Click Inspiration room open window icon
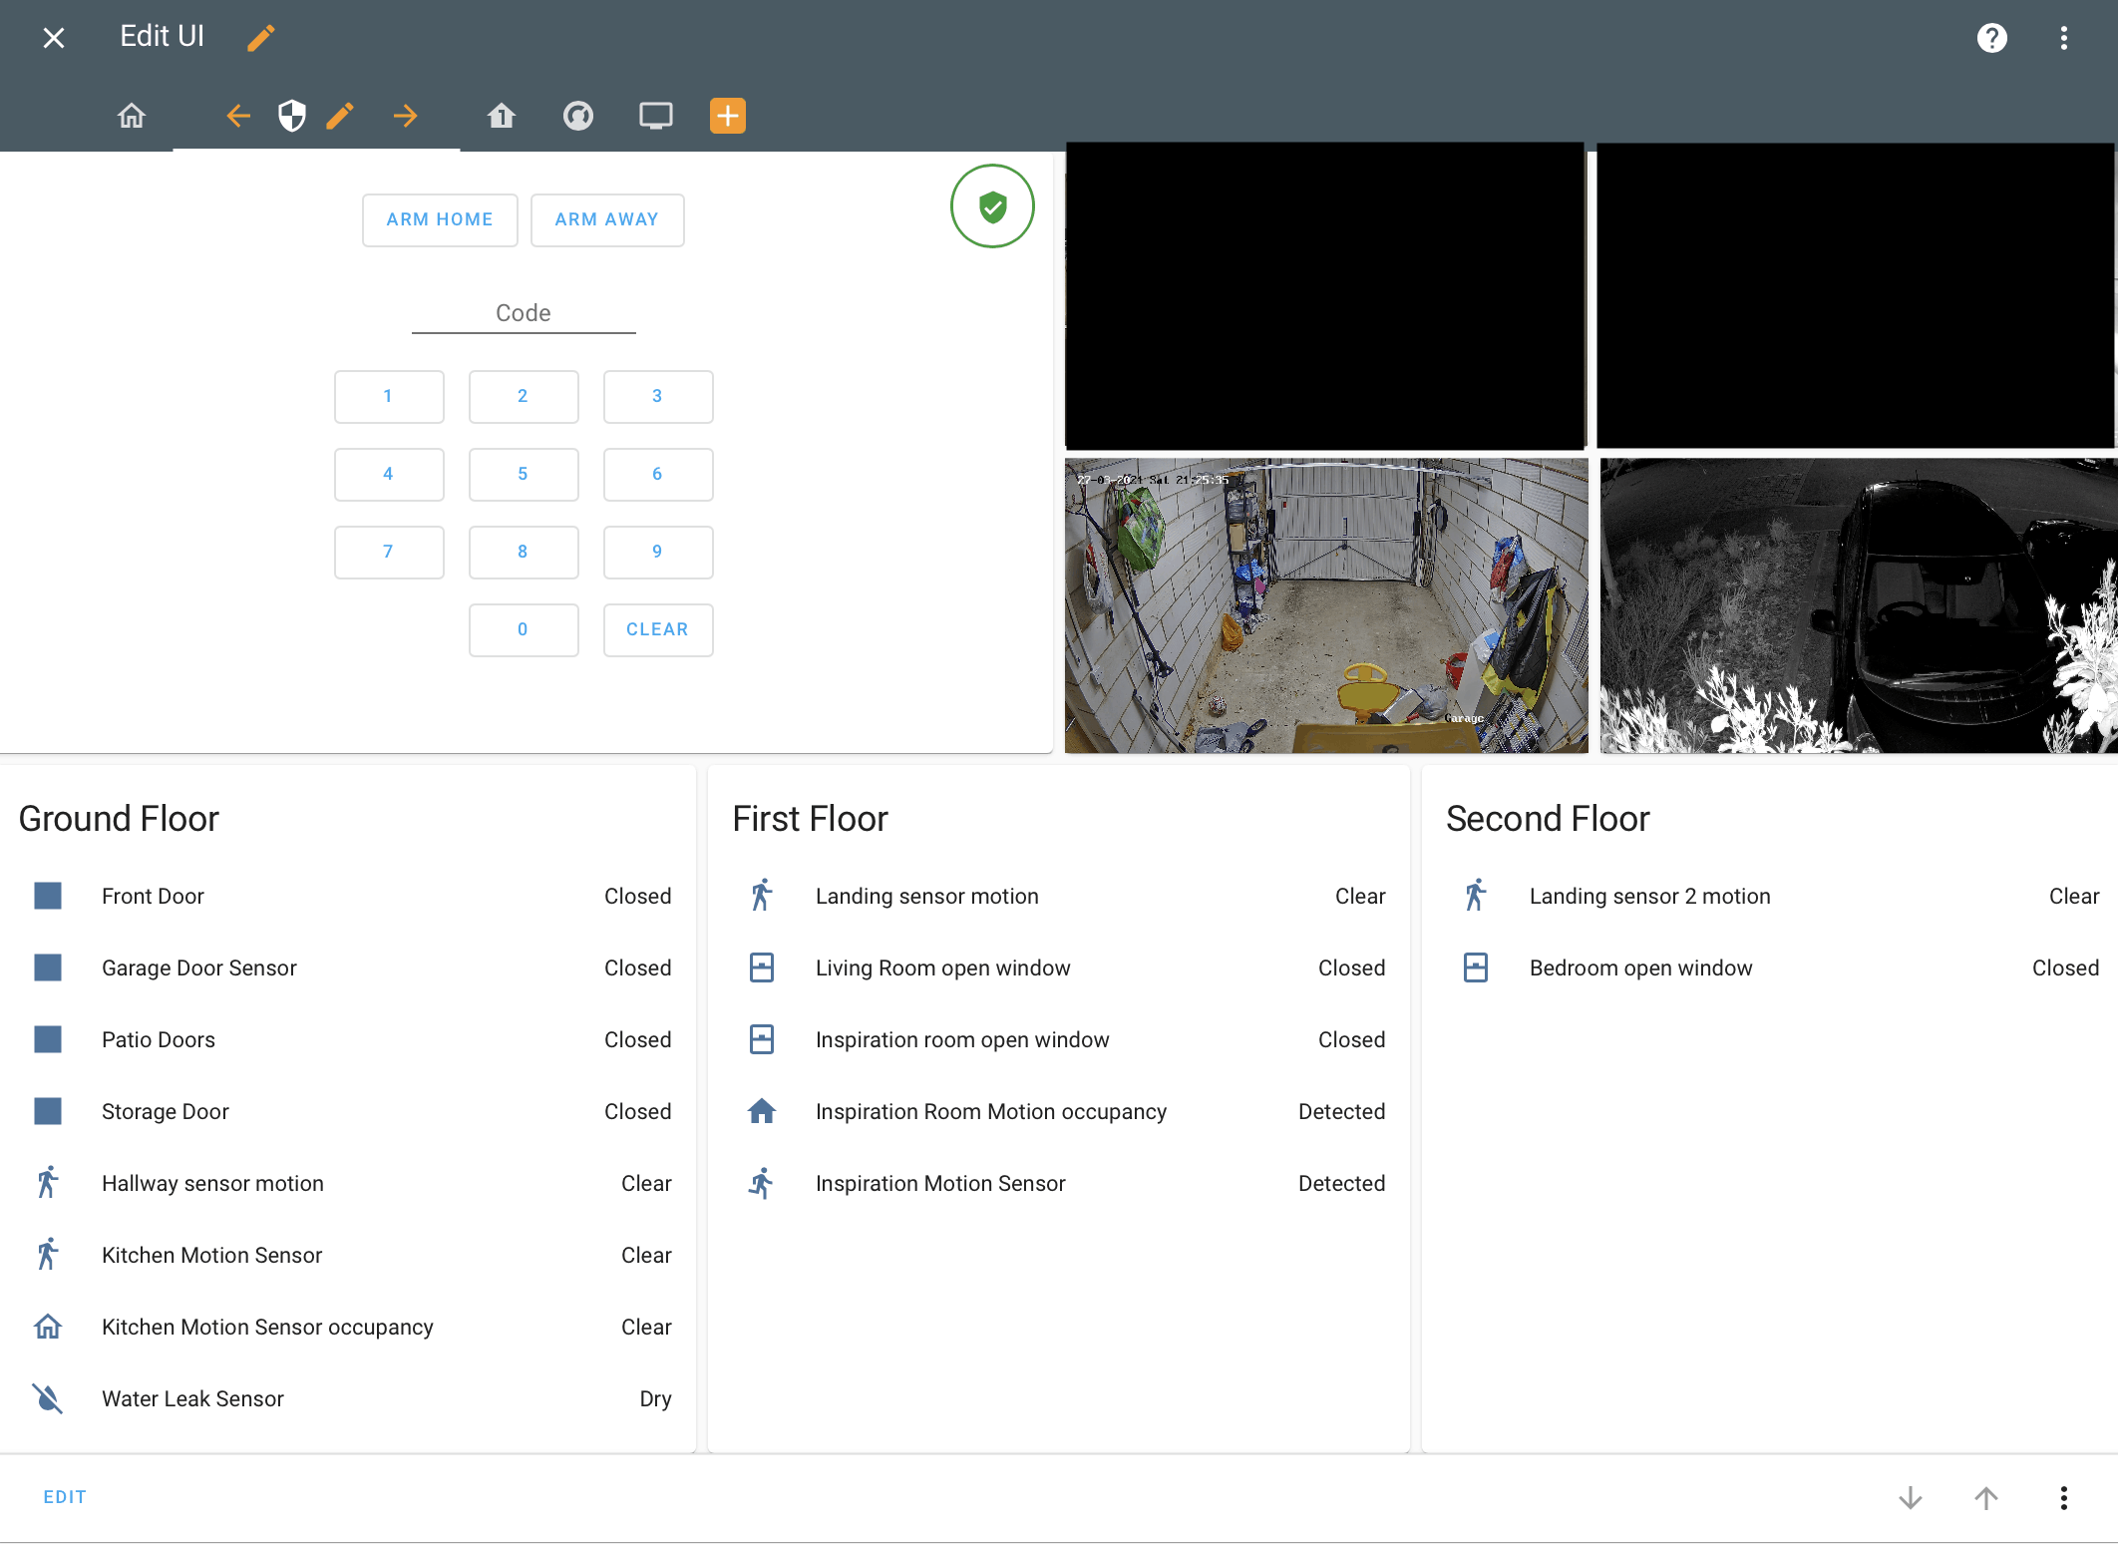Viewport: 2118px width, 1544px height. coord(762,1039)
